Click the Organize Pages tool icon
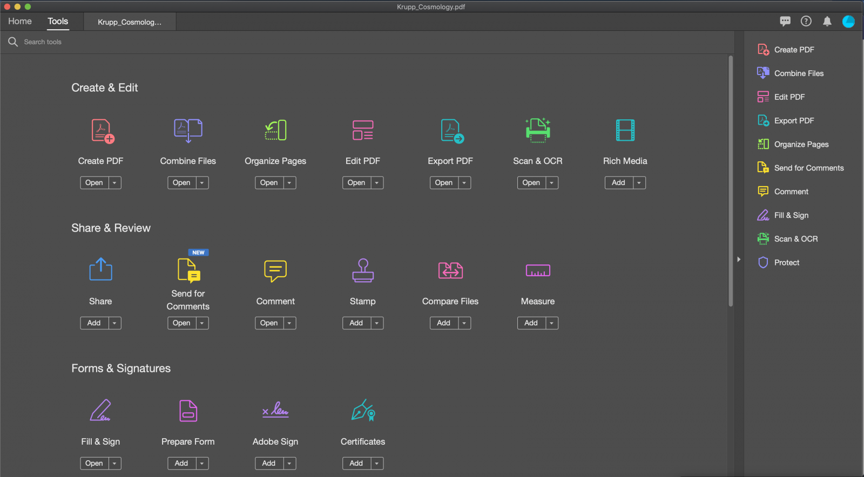 point(275,131)
